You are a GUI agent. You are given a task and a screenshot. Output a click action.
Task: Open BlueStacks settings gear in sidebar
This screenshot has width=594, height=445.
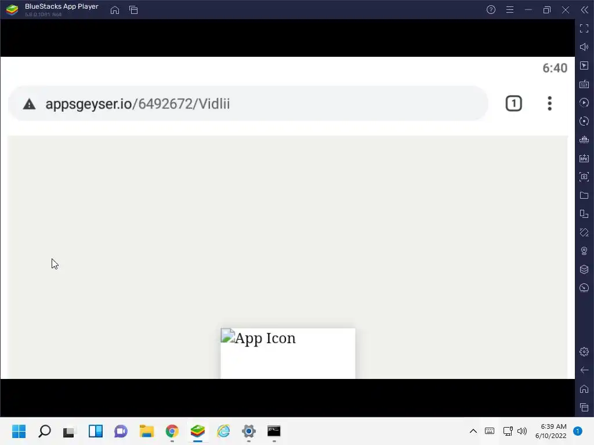pyautogui.click(x=584, y=352)
